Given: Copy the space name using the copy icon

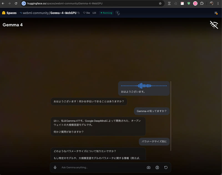Looking at the screenshot, I should click(x=78, y=13).
